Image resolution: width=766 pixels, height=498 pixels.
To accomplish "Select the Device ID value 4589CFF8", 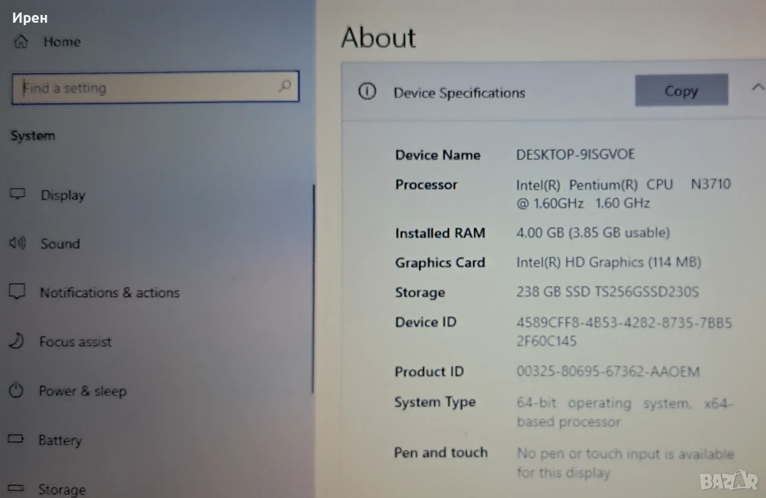I will click(x=624, y=332).
